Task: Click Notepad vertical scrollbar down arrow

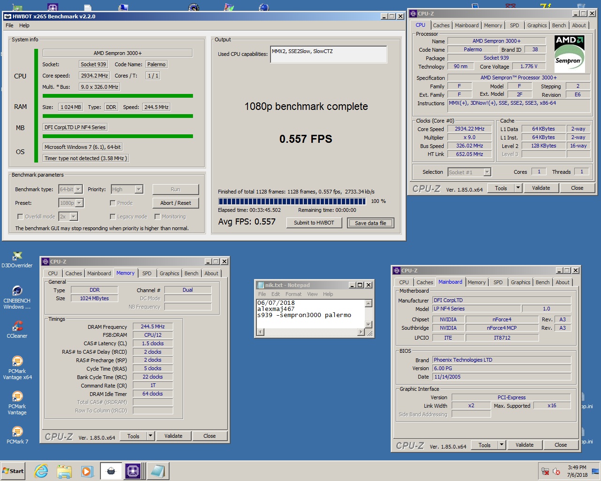Action: [369, 324]
